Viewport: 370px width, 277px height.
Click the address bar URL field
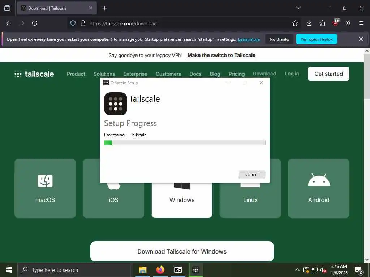(184, 23)
